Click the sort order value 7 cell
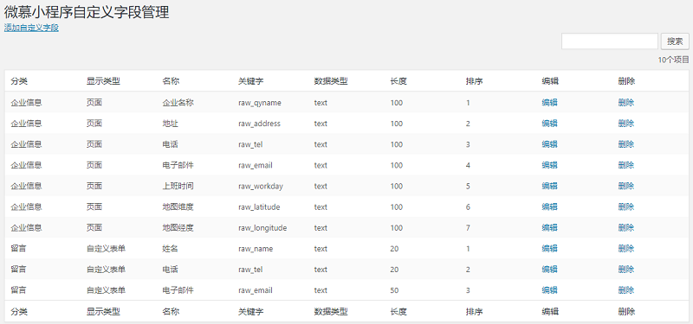The image size is (693, 324). [468, 228]
